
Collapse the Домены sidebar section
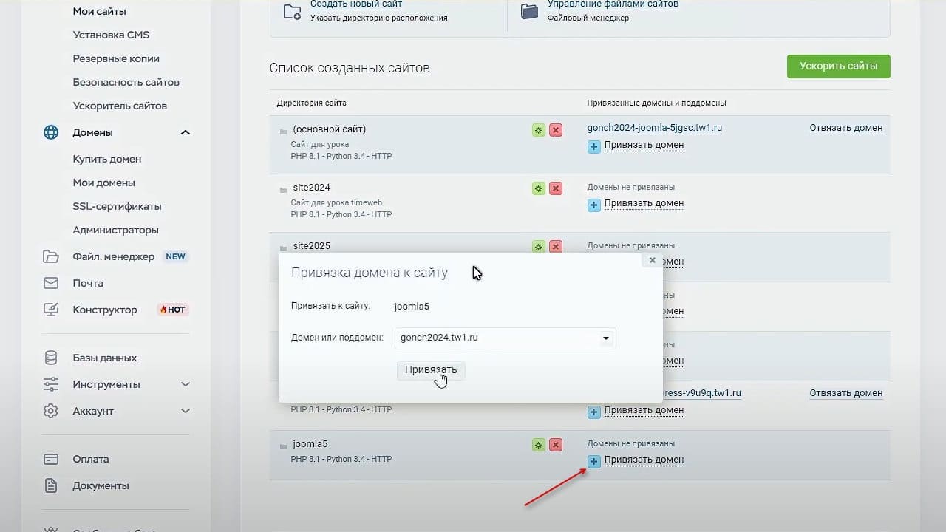point(186,132)
